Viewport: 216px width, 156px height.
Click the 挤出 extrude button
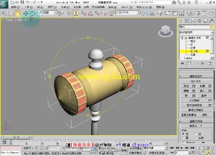(186, 86)
